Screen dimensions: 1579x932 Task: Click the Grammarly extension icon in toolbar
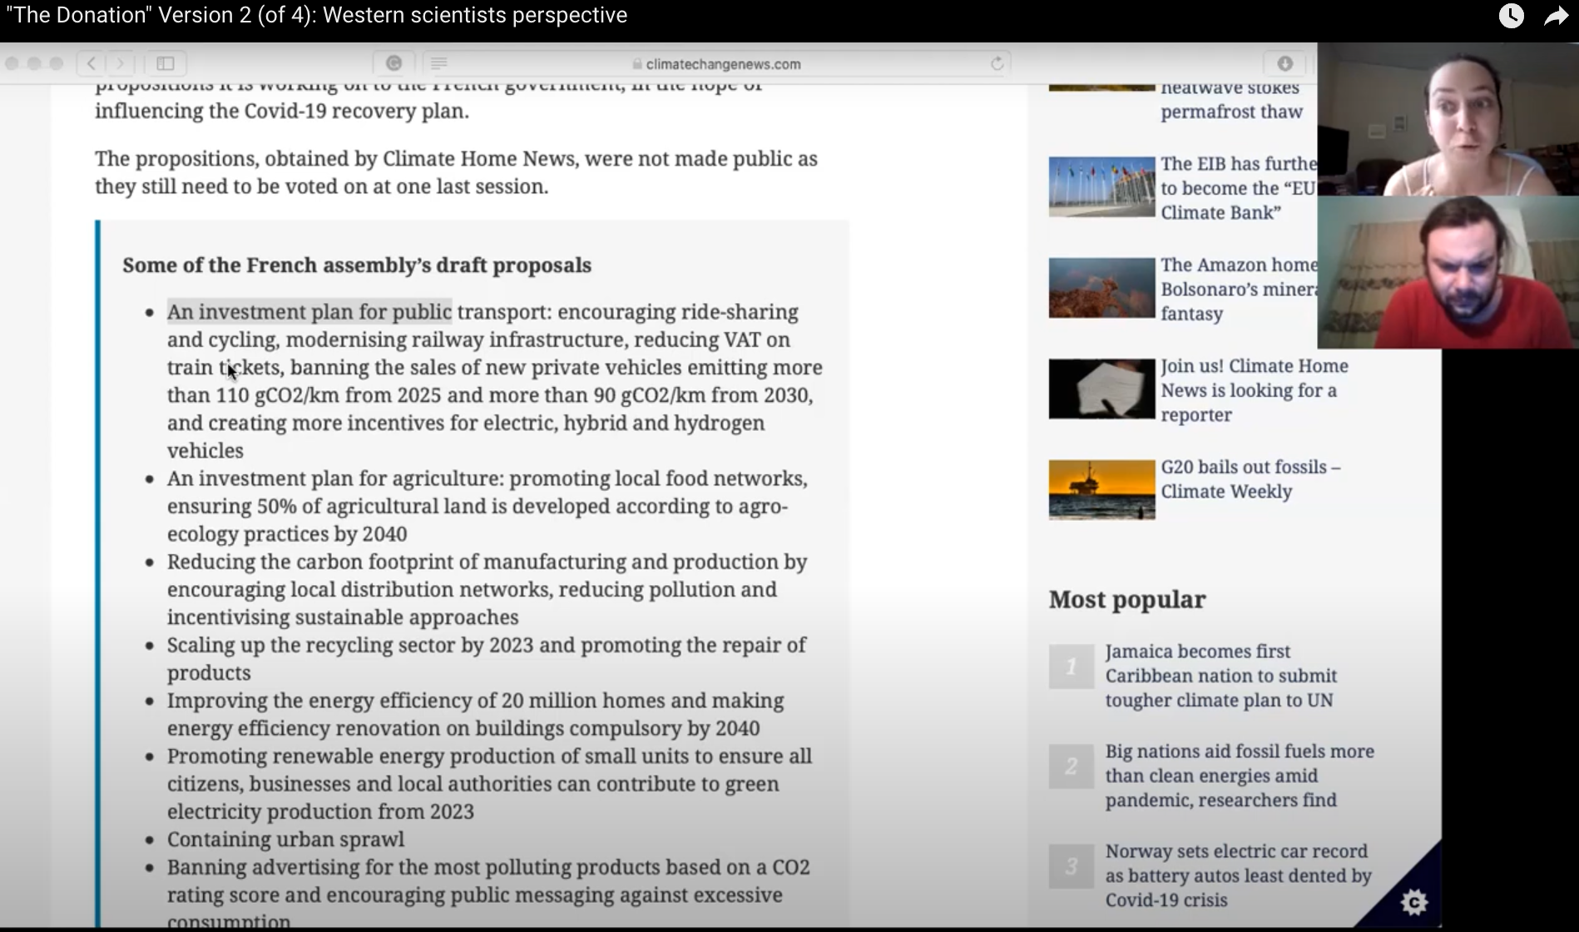pos(394,63)
